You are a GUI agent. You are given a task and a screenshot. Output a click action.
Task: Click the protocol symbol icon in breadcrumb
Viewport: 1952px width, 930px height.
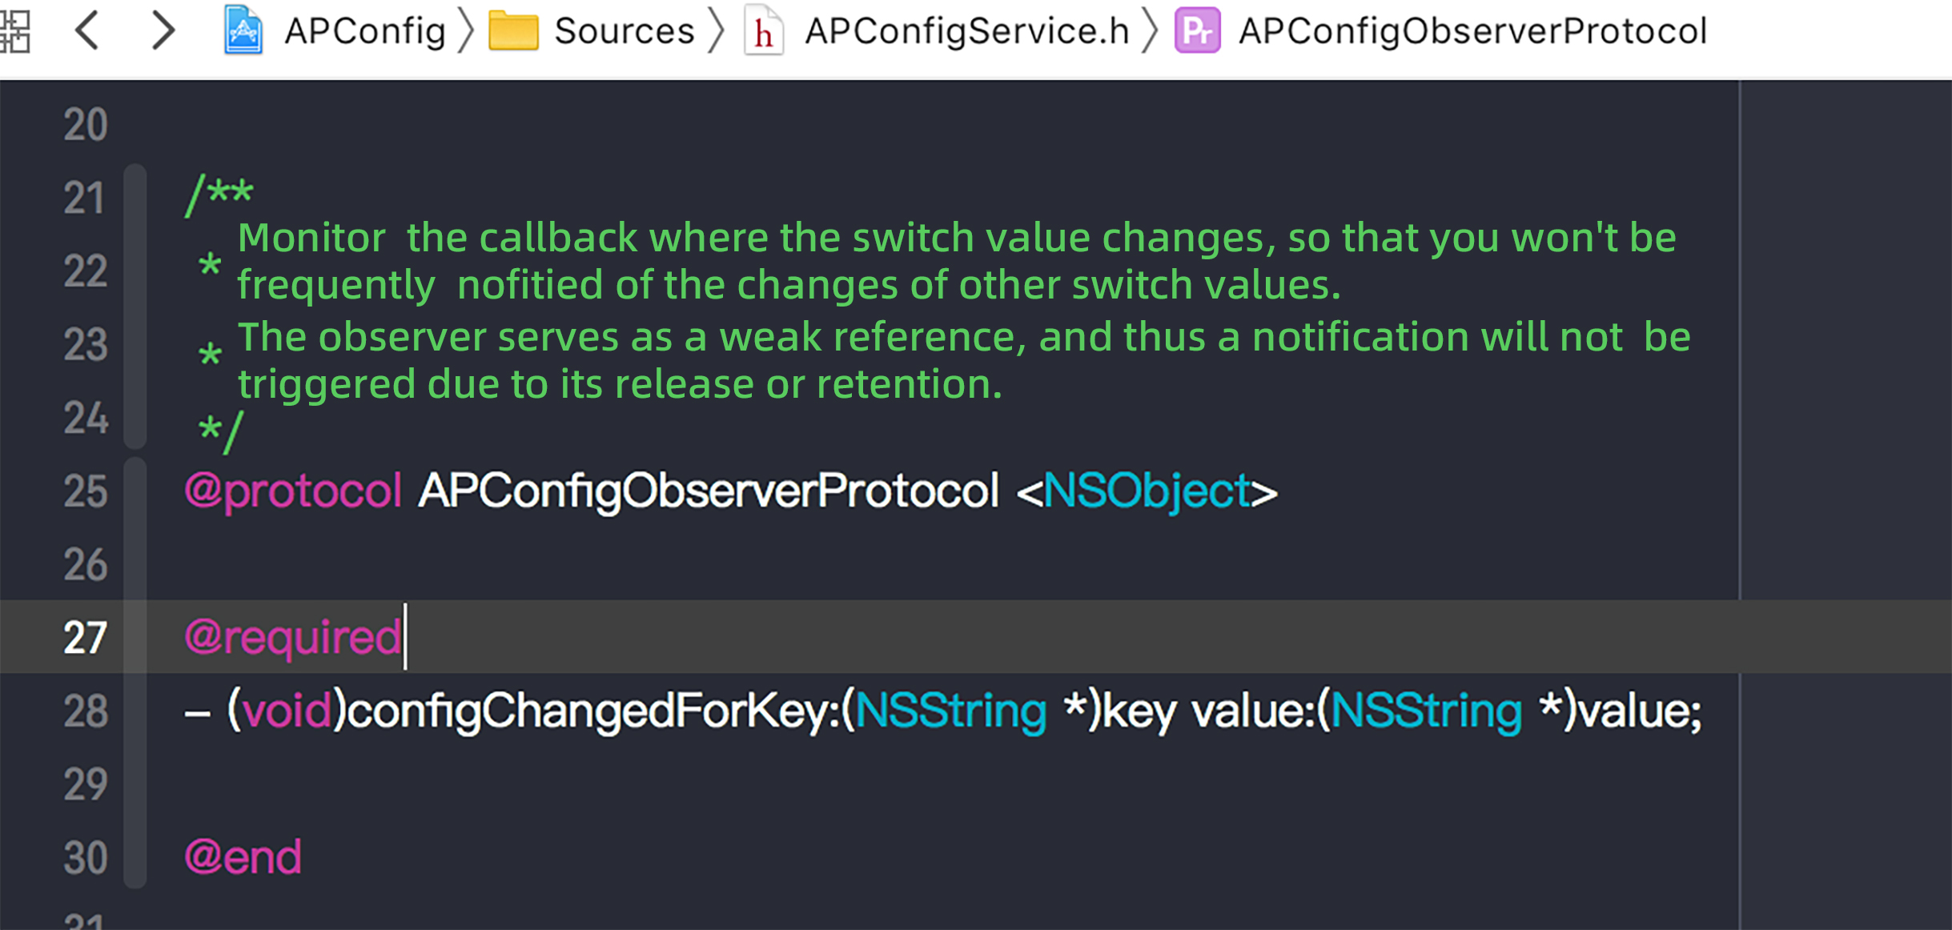(1197, 31)
